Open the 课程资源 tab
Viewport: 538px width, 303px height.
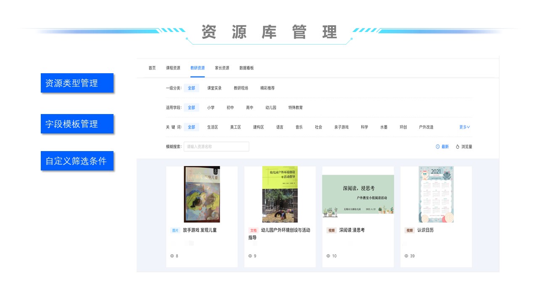click(x=173, y=68)
